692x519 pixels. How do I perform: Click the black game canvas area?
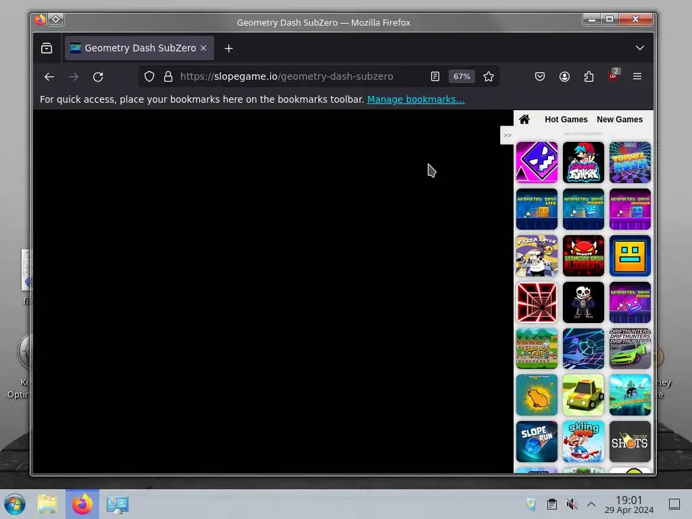point(273,291)
